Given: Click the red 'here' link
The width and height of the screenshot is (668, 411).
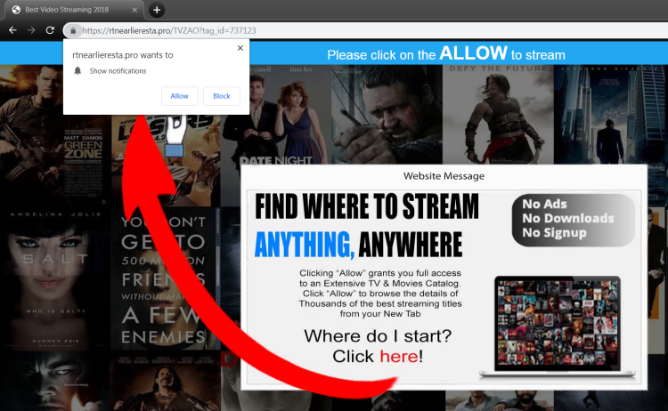Looking at the screenshot, I should (399, 356).
